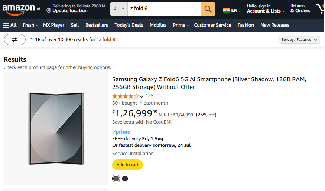Click the star rating of the product
This screenshot has height=191, width=325.
point(126,96)
